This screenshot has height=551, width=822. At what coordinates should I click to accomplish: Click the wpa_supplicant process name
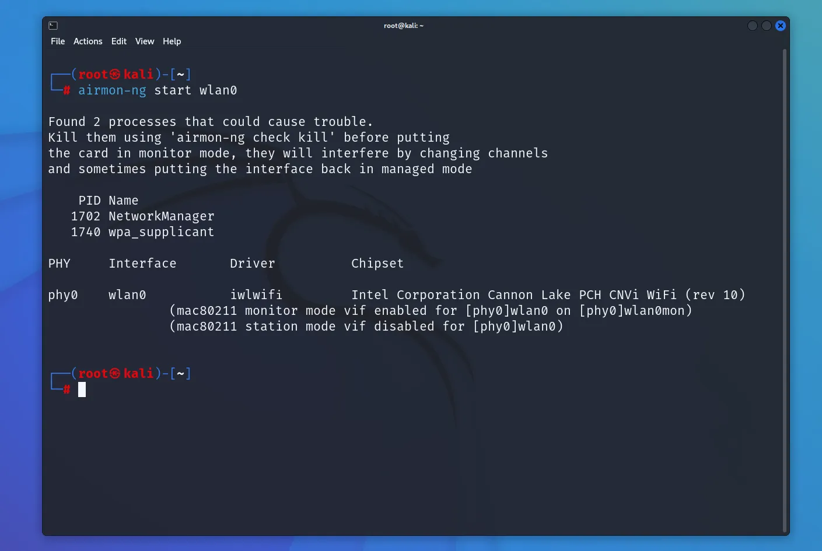pos(161,231)
